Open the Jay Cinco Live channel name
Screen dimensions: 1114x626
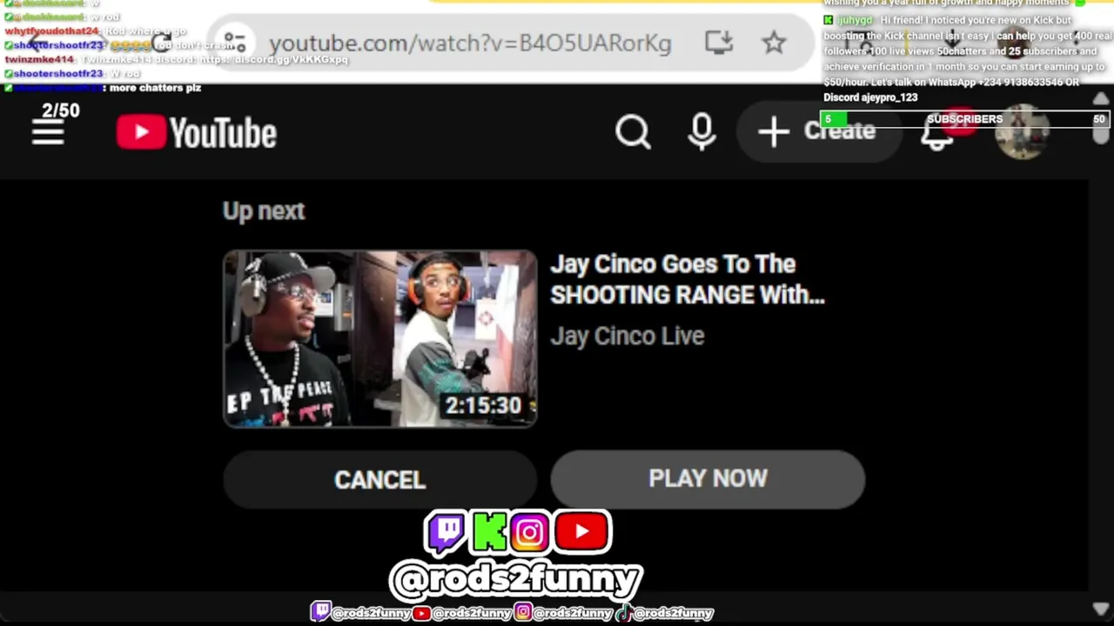point(627,336)
